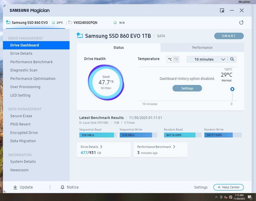Open the 10 minutes time range dropdown
The image size is (256, 201).
207,59
